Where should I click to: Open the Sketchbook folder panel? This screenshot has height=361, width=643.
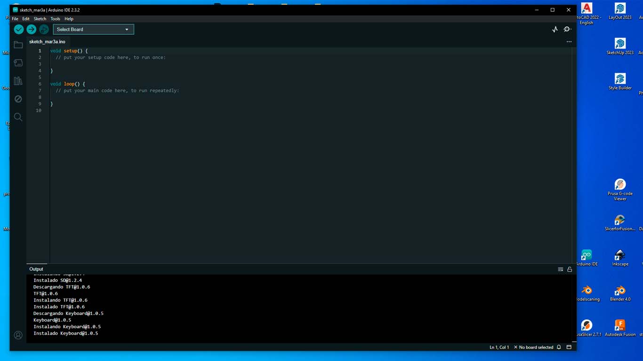click(x=18, y=45)
